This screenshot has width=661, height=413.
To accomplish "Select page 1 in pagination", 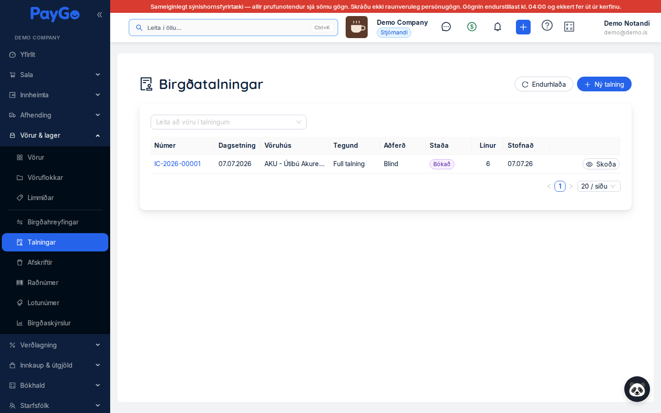I will point(560,186).
